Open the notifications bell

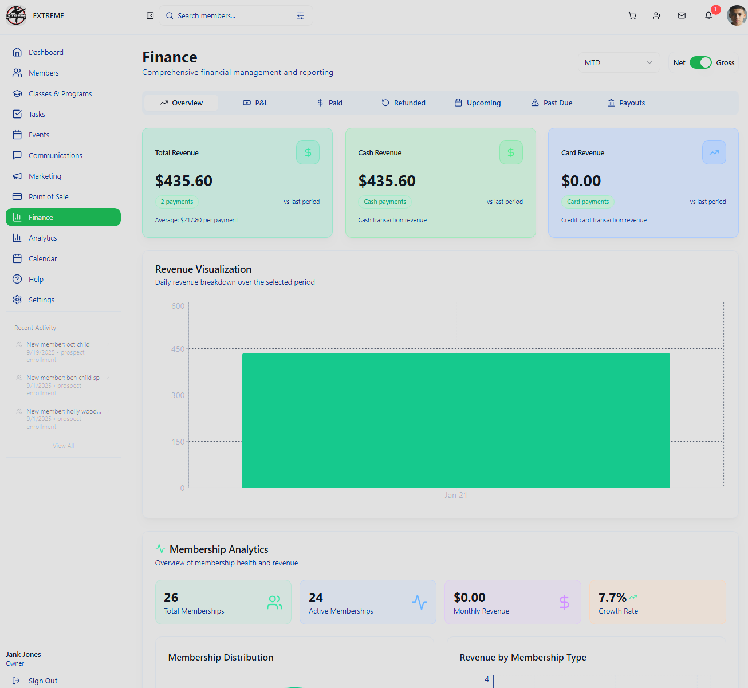[708, 16]
